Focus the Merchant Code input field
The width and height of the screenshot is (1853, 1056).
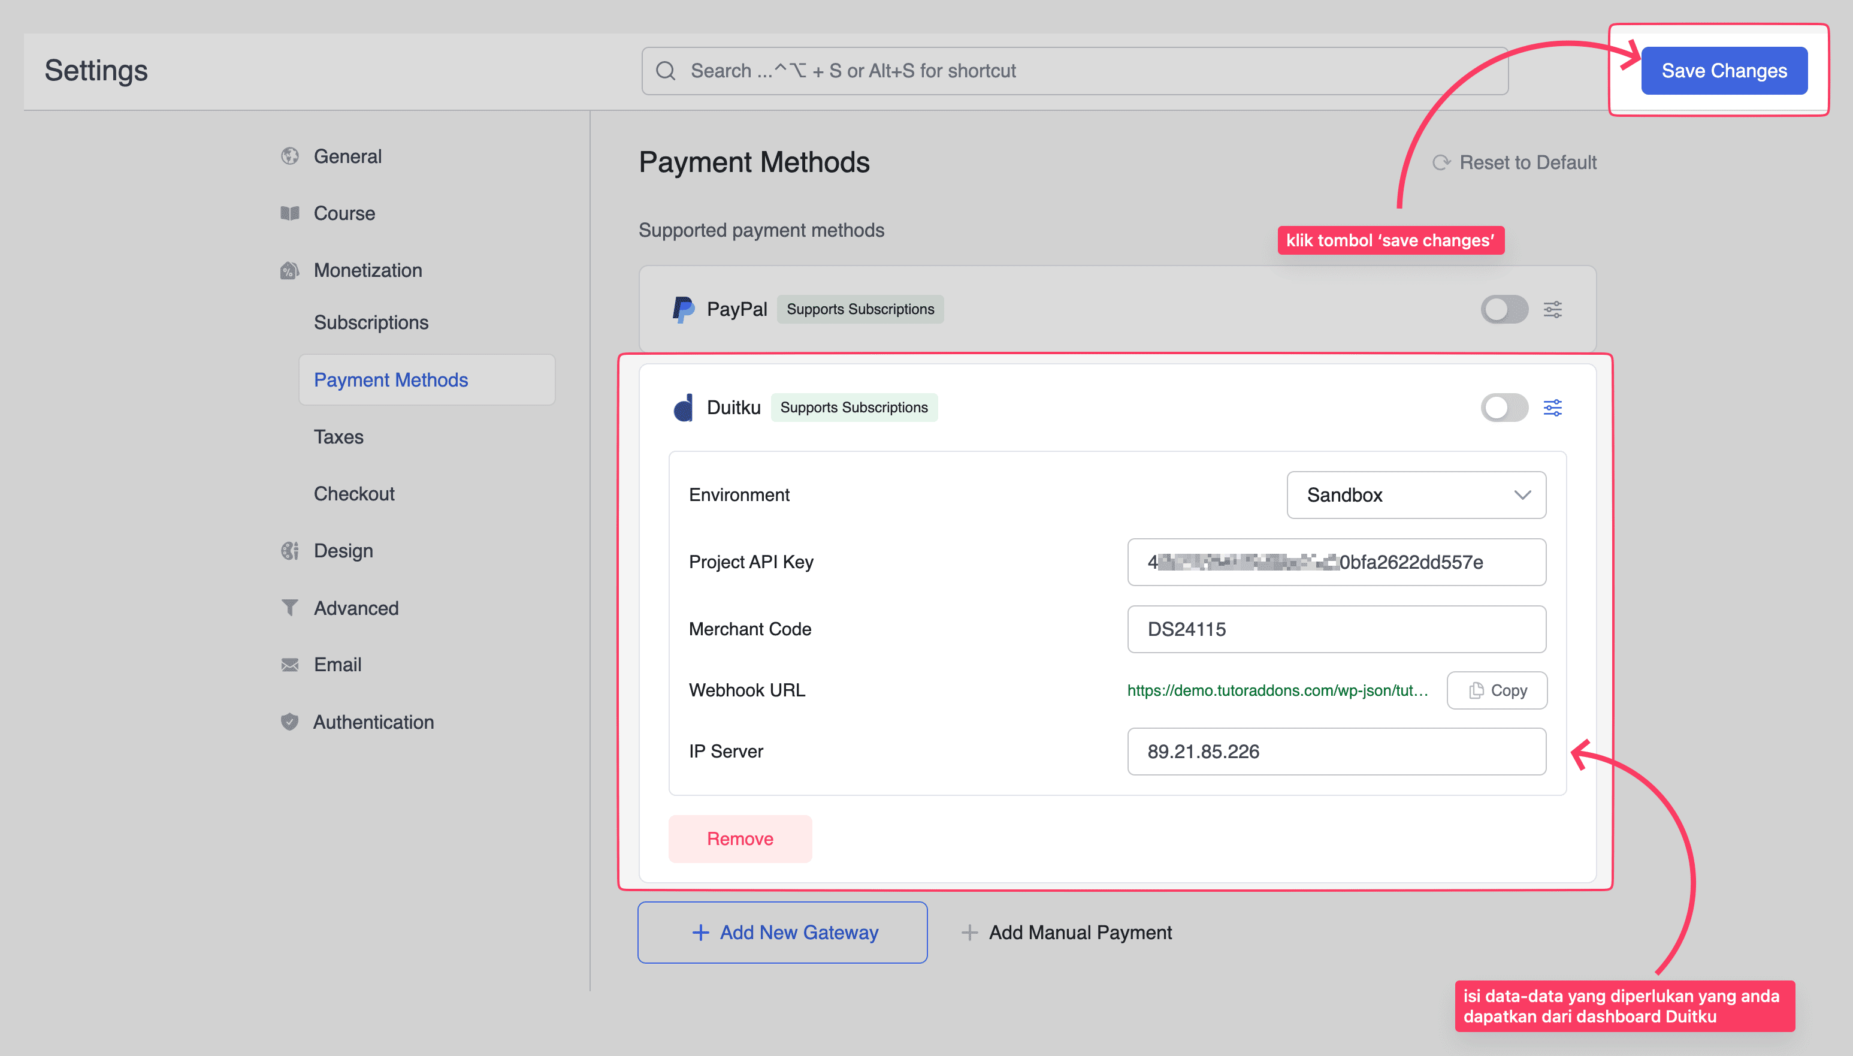[x=1336, y=629]
